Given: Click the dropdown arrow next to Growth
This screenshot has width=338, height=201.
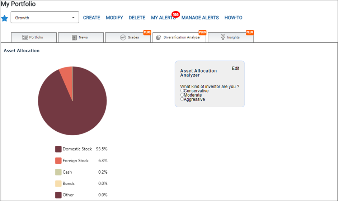Looking at the screenshot, I should pyautogui.click(x=73, y=18).
